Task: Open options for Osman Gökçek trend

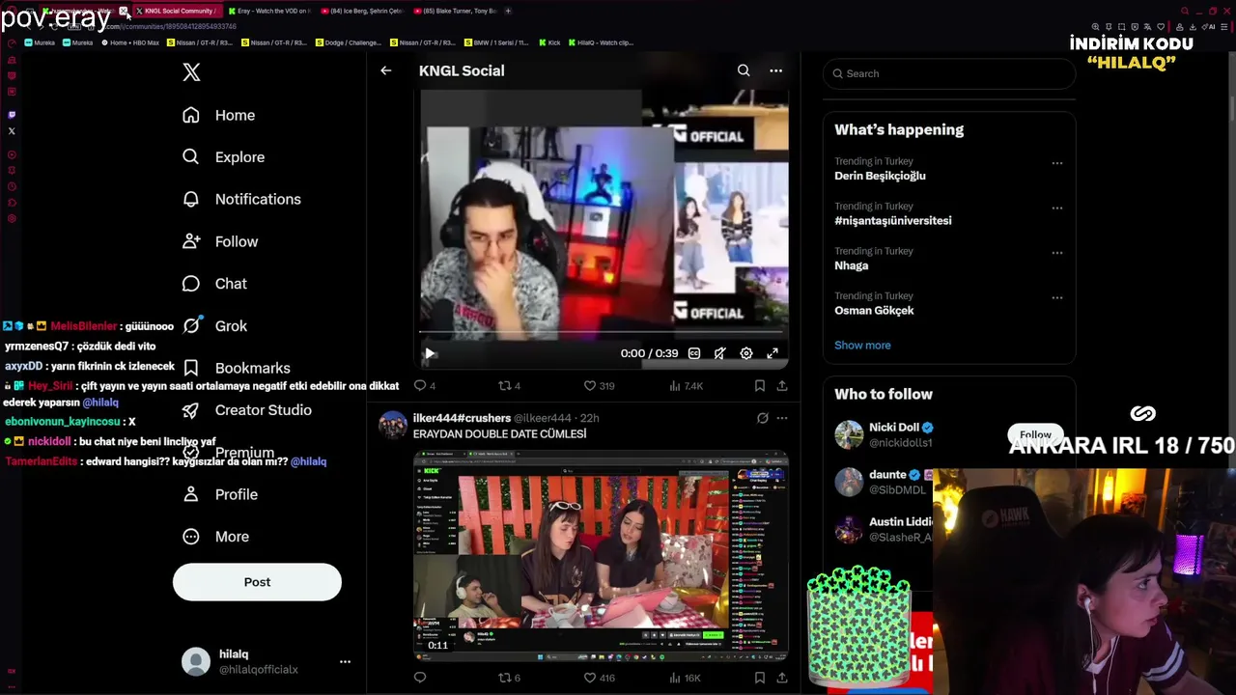Action: coord(1057,297)
